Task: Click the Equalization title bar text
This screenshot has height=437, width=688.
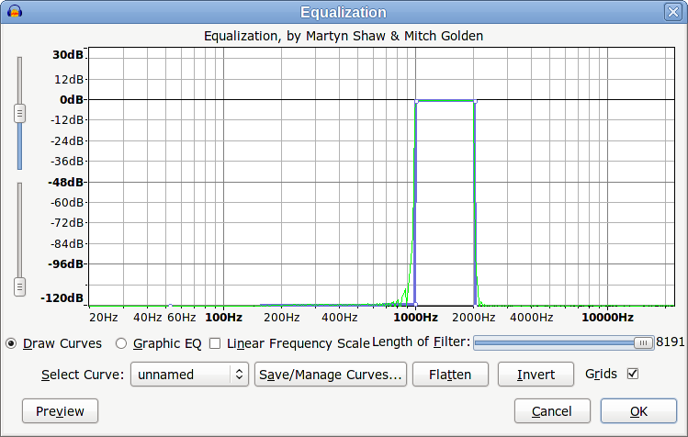Action: [x=344, y=12]
